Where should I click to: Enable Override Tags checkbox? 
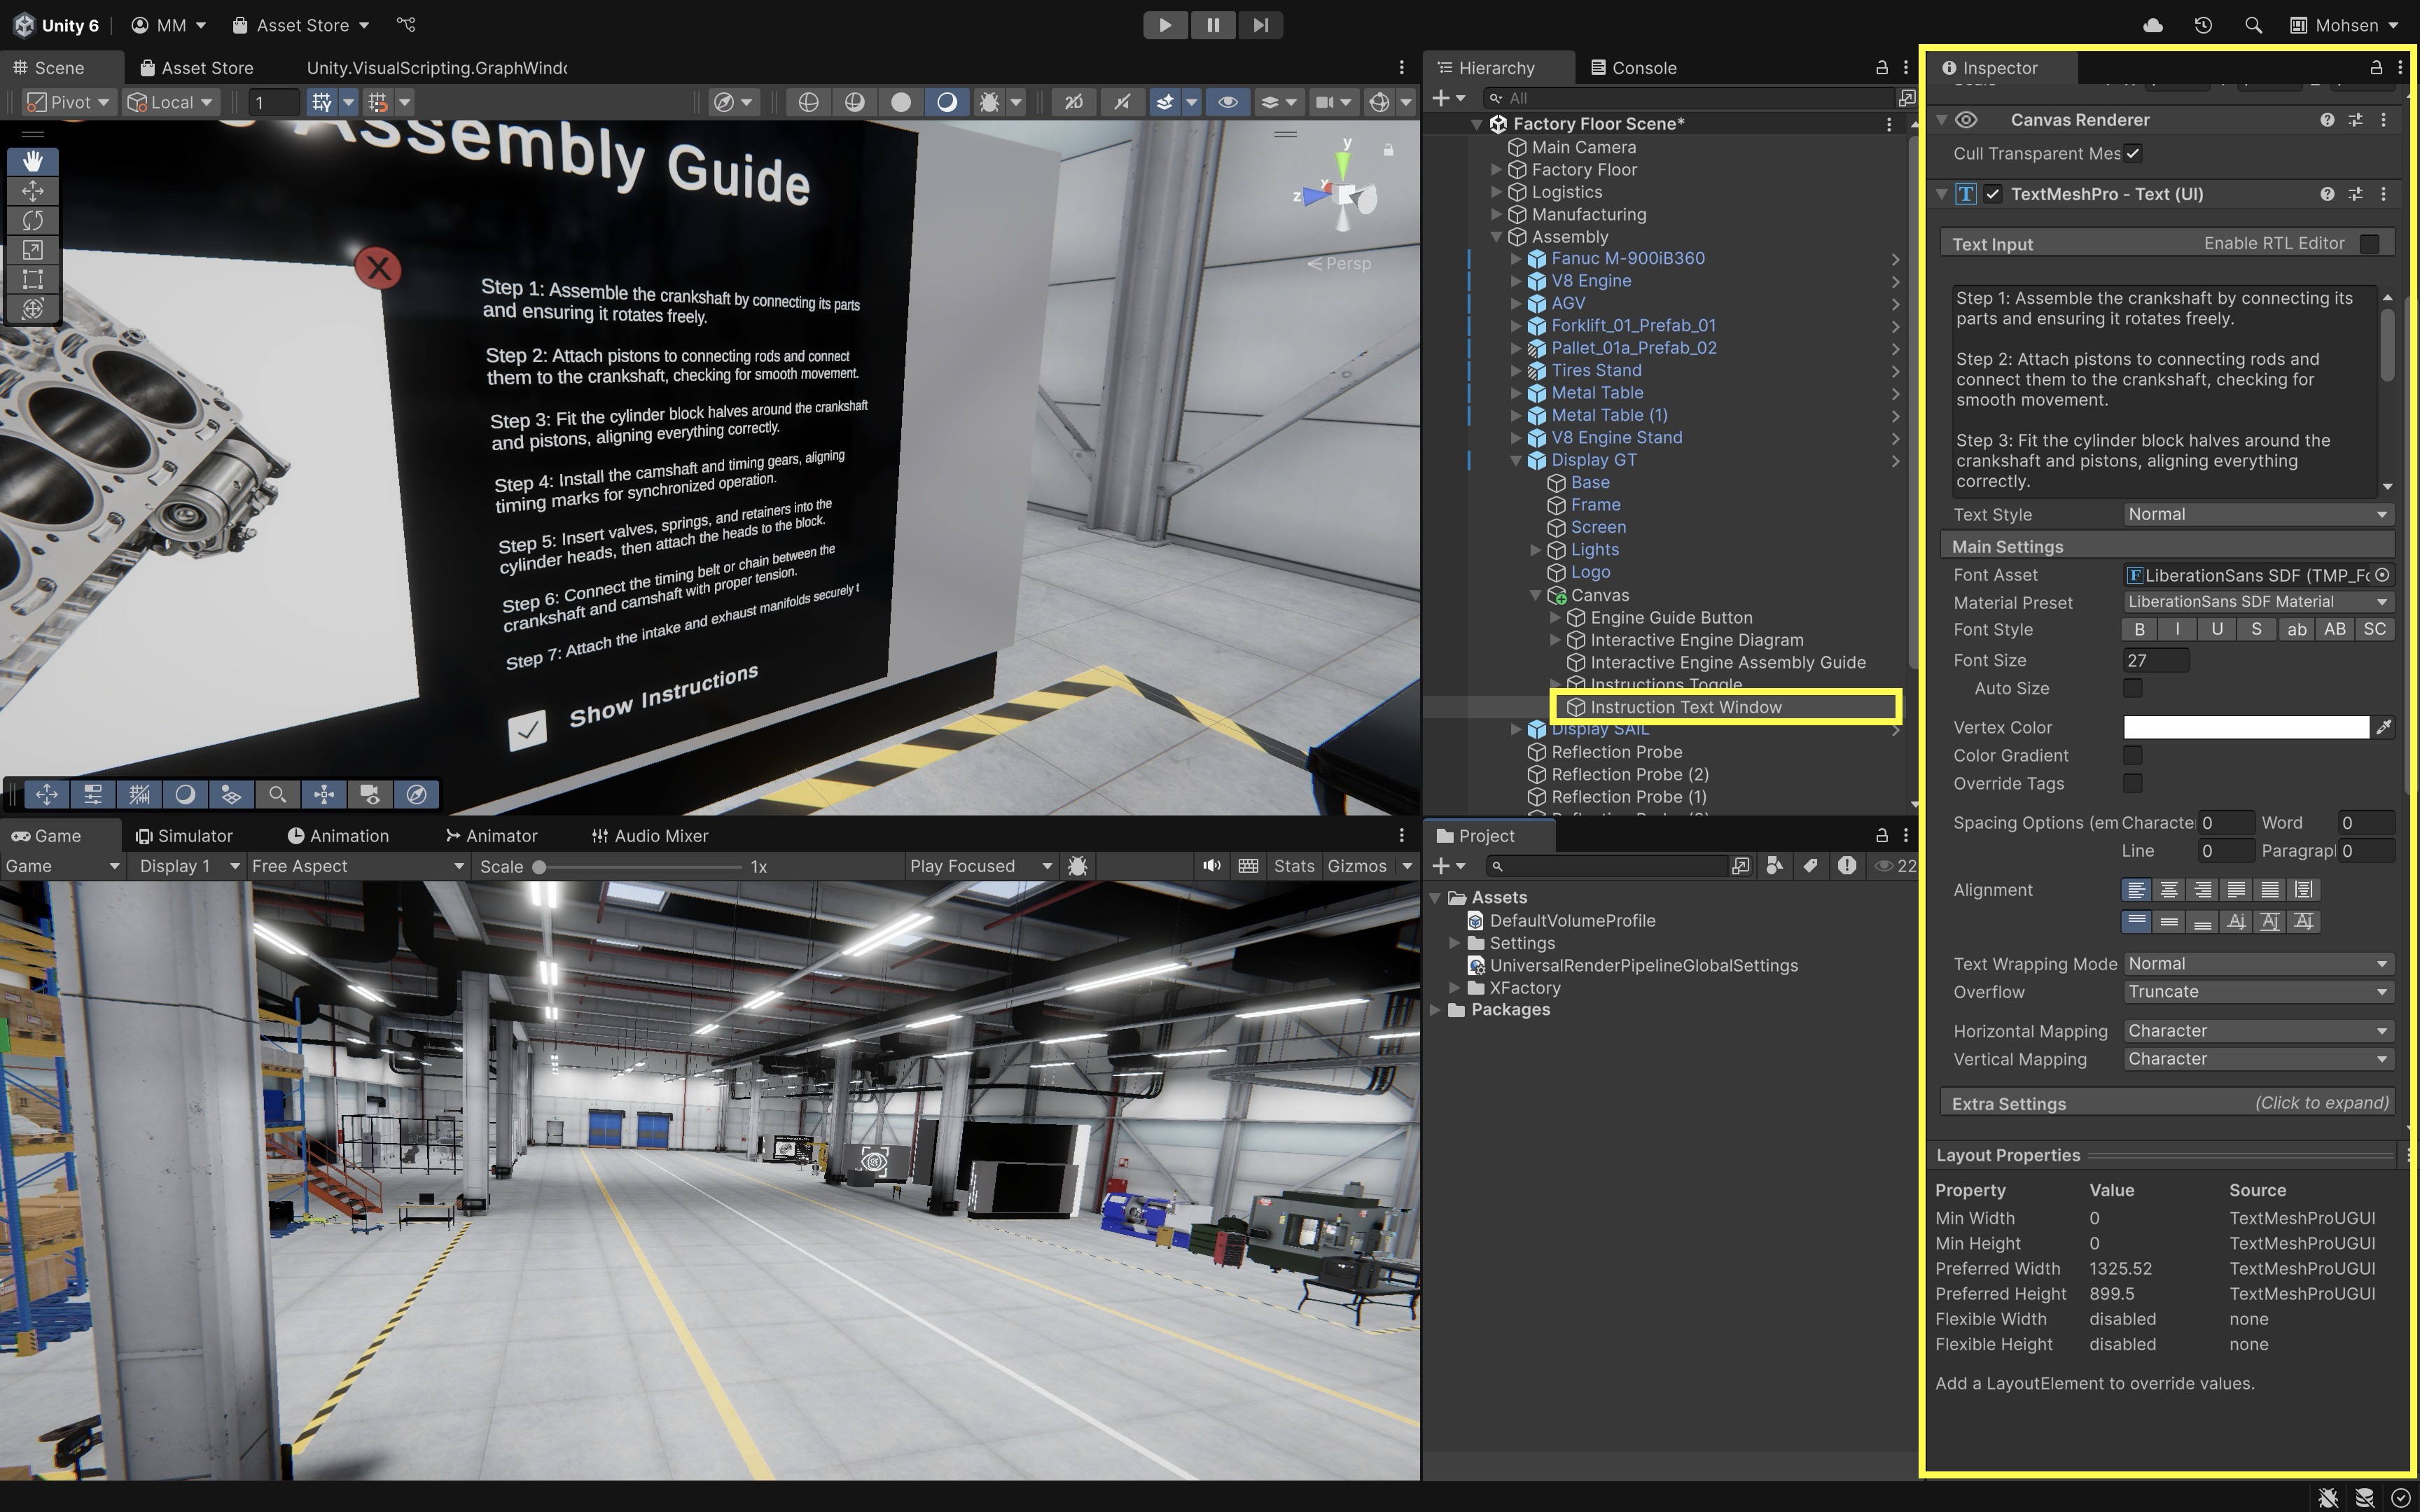coord(2133,783)
